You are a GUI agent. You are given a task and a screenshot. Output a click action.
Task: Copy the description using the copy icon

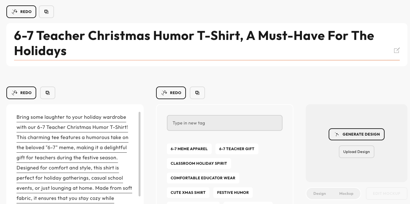pyautogui.click(x=48, y=93)
